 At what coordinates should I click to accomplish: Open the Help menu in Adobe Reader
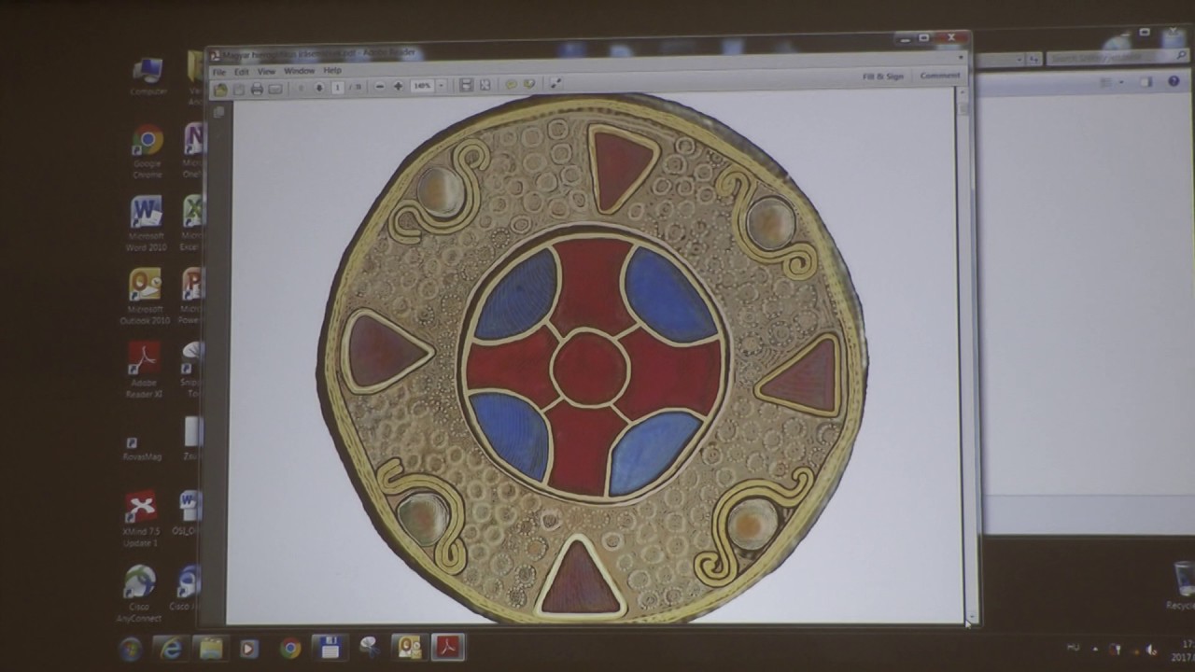point(332,70)
